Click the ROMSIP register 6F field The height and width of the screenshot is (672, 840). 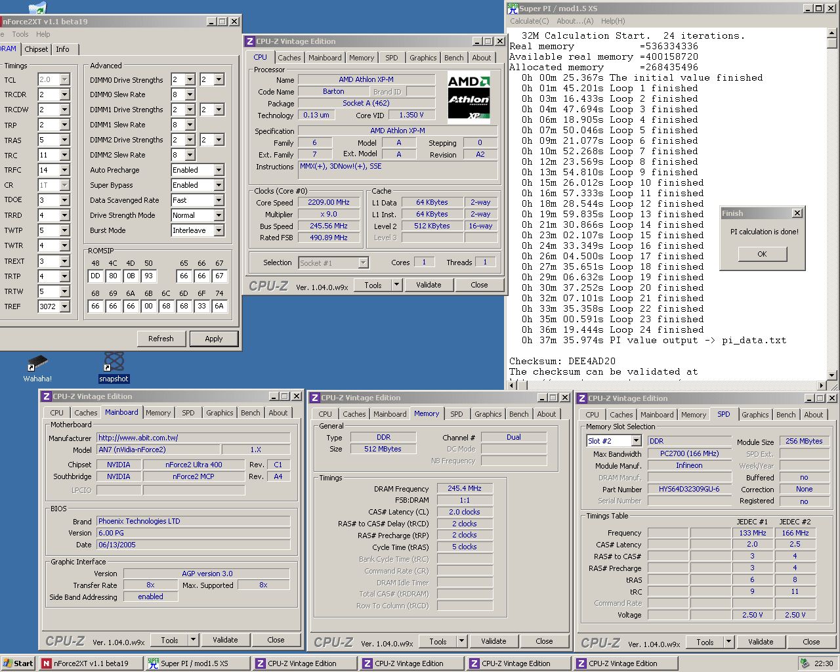[x=201, y=306]
